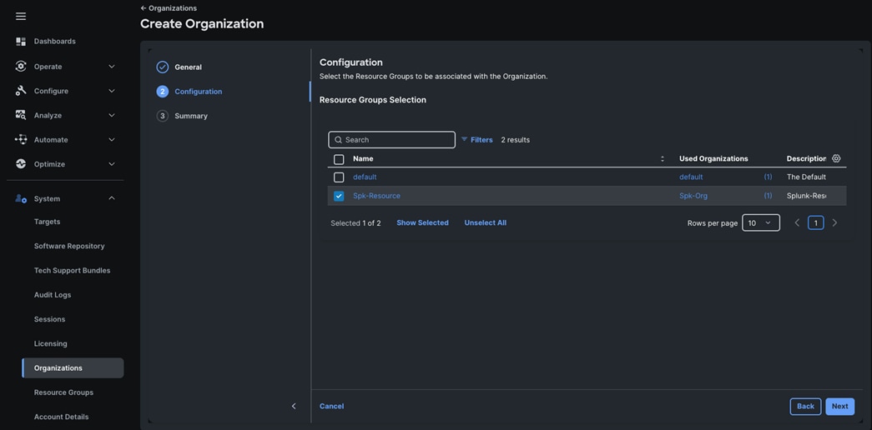Screen dimensions: 872x430
Task: Click the Next button
Action: tap(839, 406)
